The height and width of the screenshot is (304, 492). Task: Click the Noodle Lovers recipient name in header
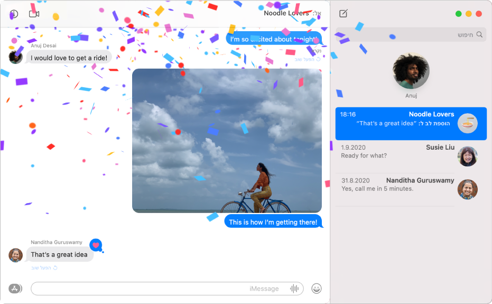(x=286, y=13)
